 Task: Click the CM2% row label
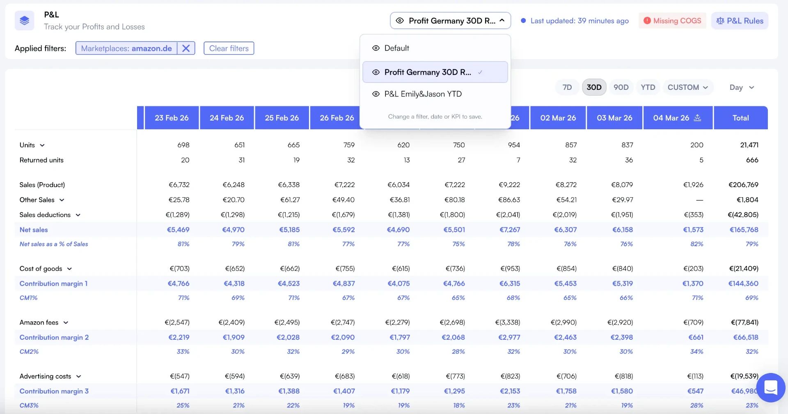tap(29, 352)
